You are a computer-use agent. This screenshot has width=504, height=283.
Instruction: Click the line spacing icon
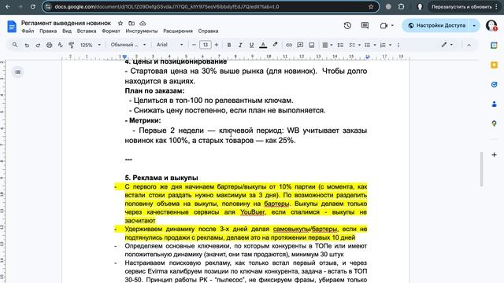coord(340,45)
